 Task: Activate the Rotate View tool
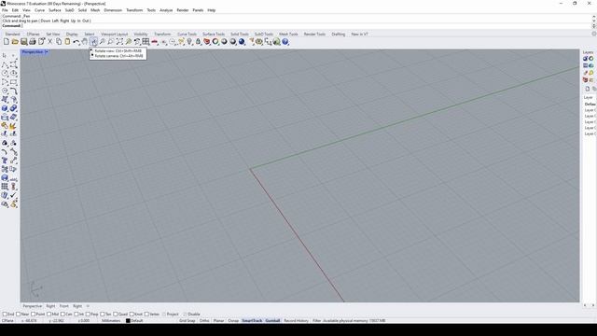click(93, 42)
